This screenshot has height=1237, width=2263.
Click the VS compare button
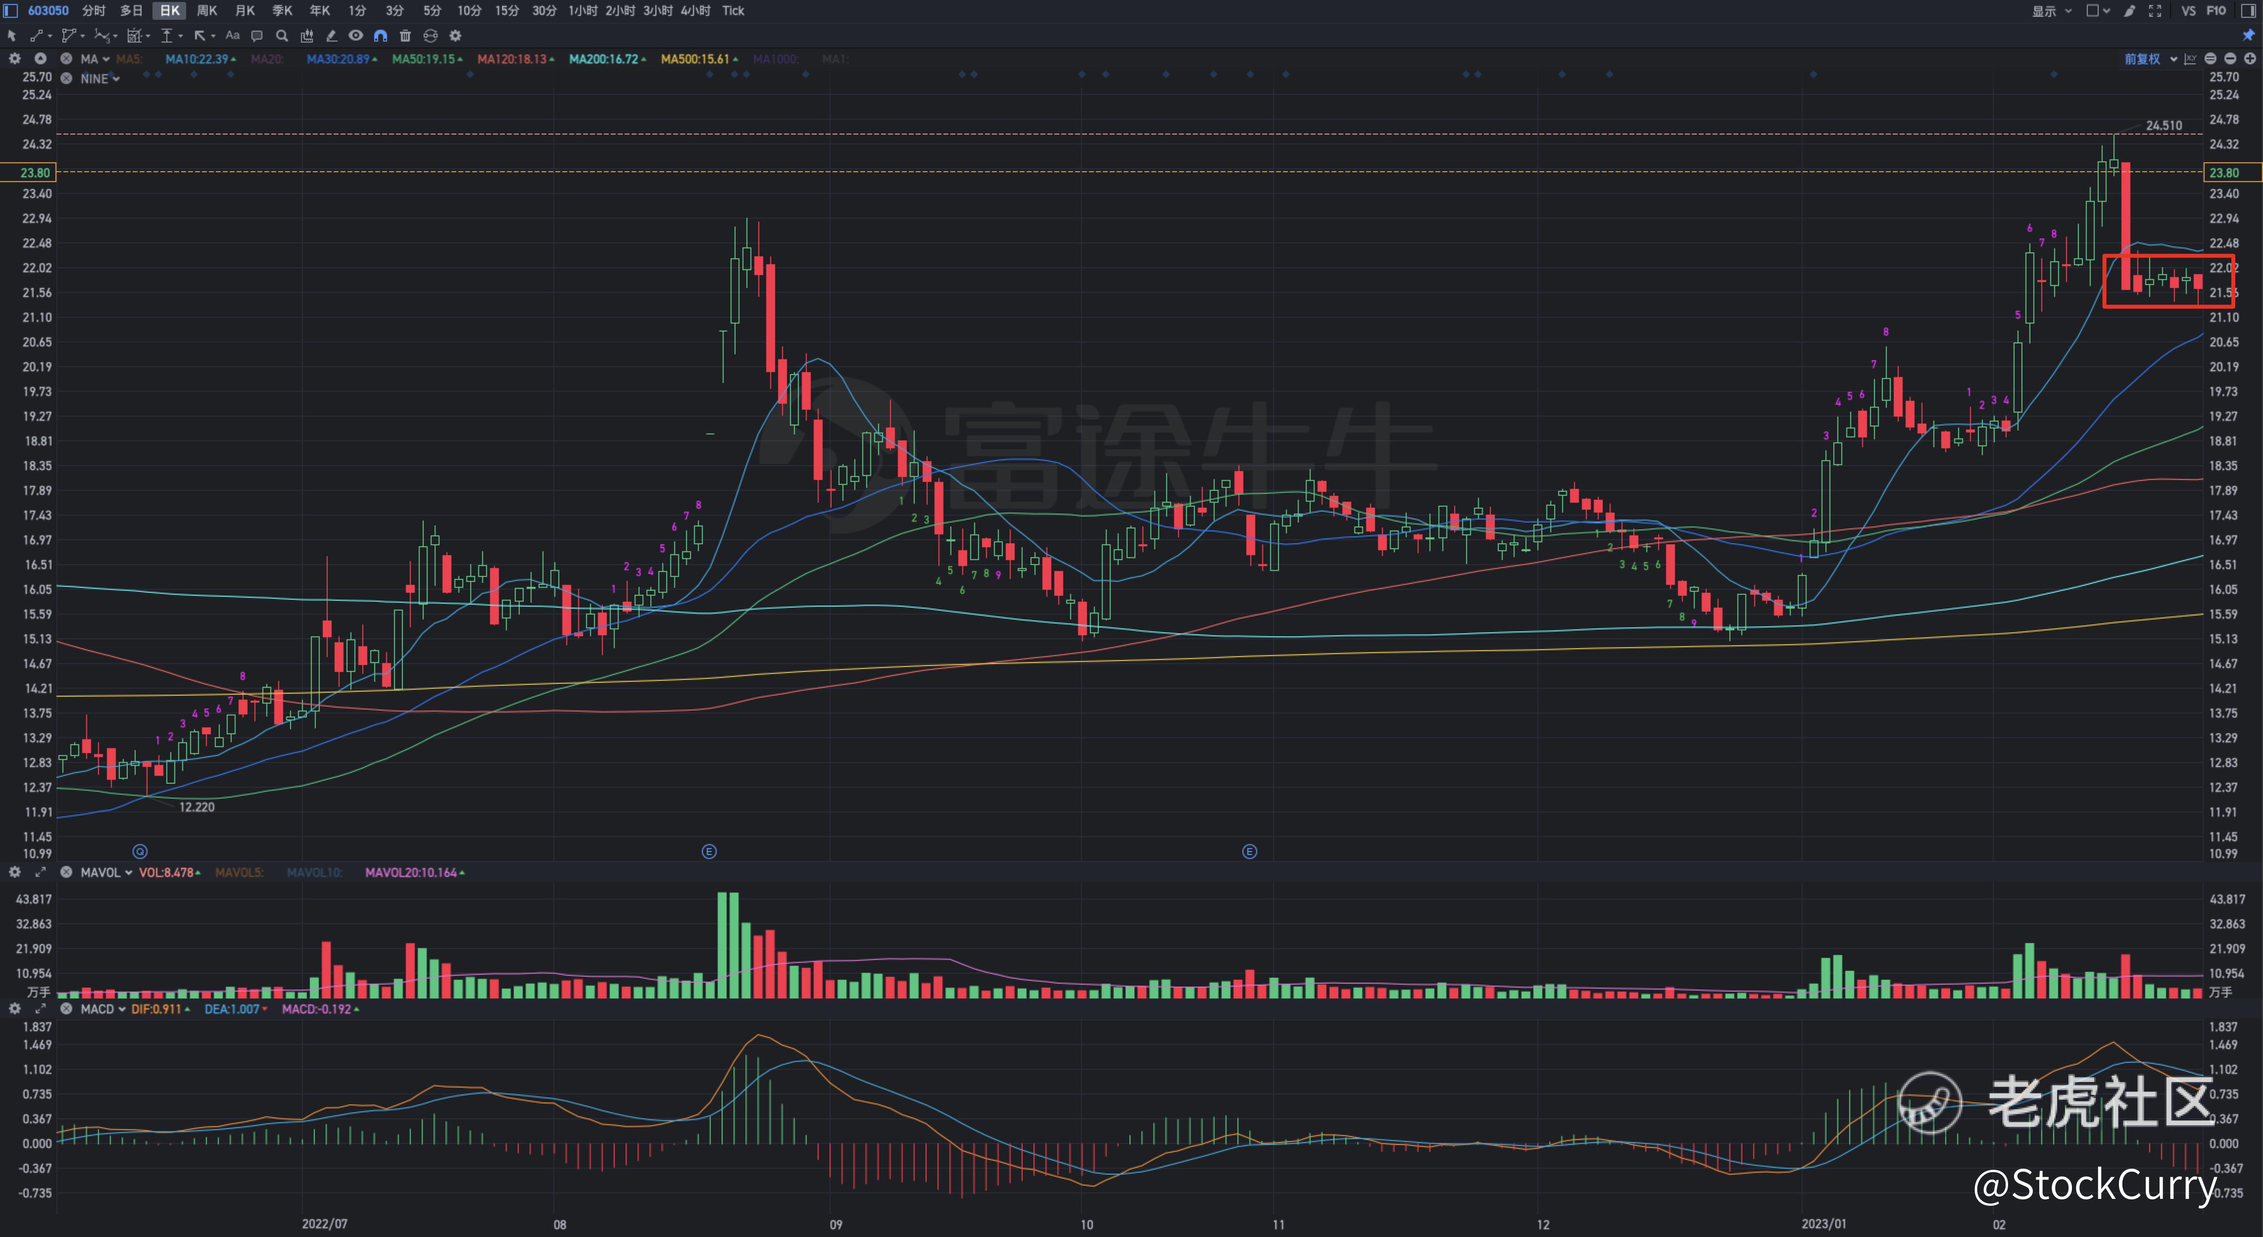point(2188,10)
